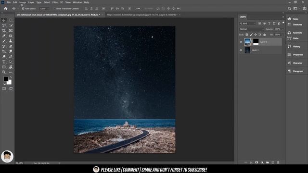Select the Quick Selection tool
Viewport: 308px width, 173px height.
point(11,25)
